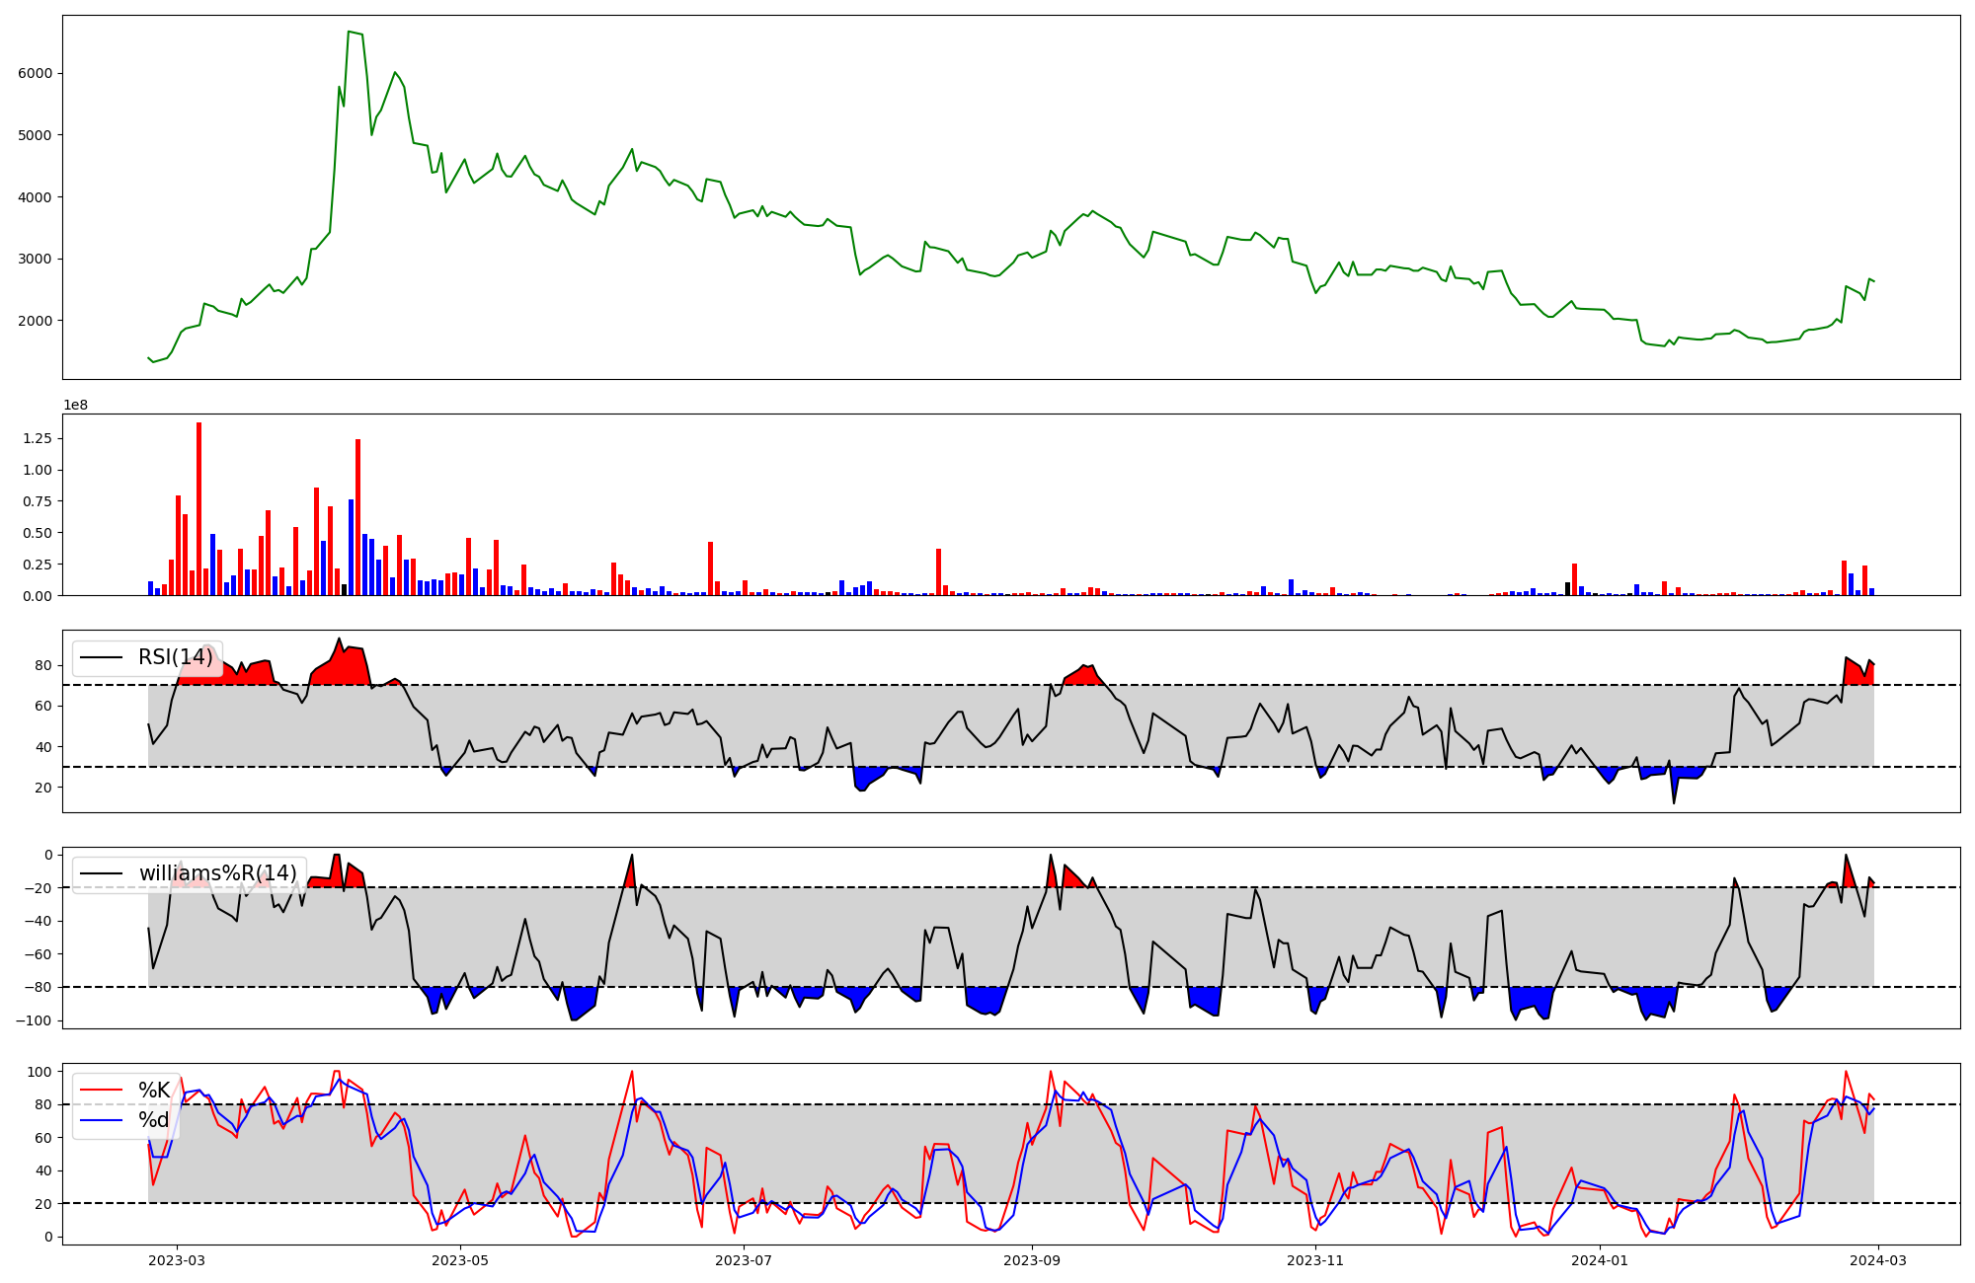Viewport: 1975px width, 1283px height.
Task: Click the 2023-09 x-axis date label
Action: pyautogui.click(x=1032, y=1260)
